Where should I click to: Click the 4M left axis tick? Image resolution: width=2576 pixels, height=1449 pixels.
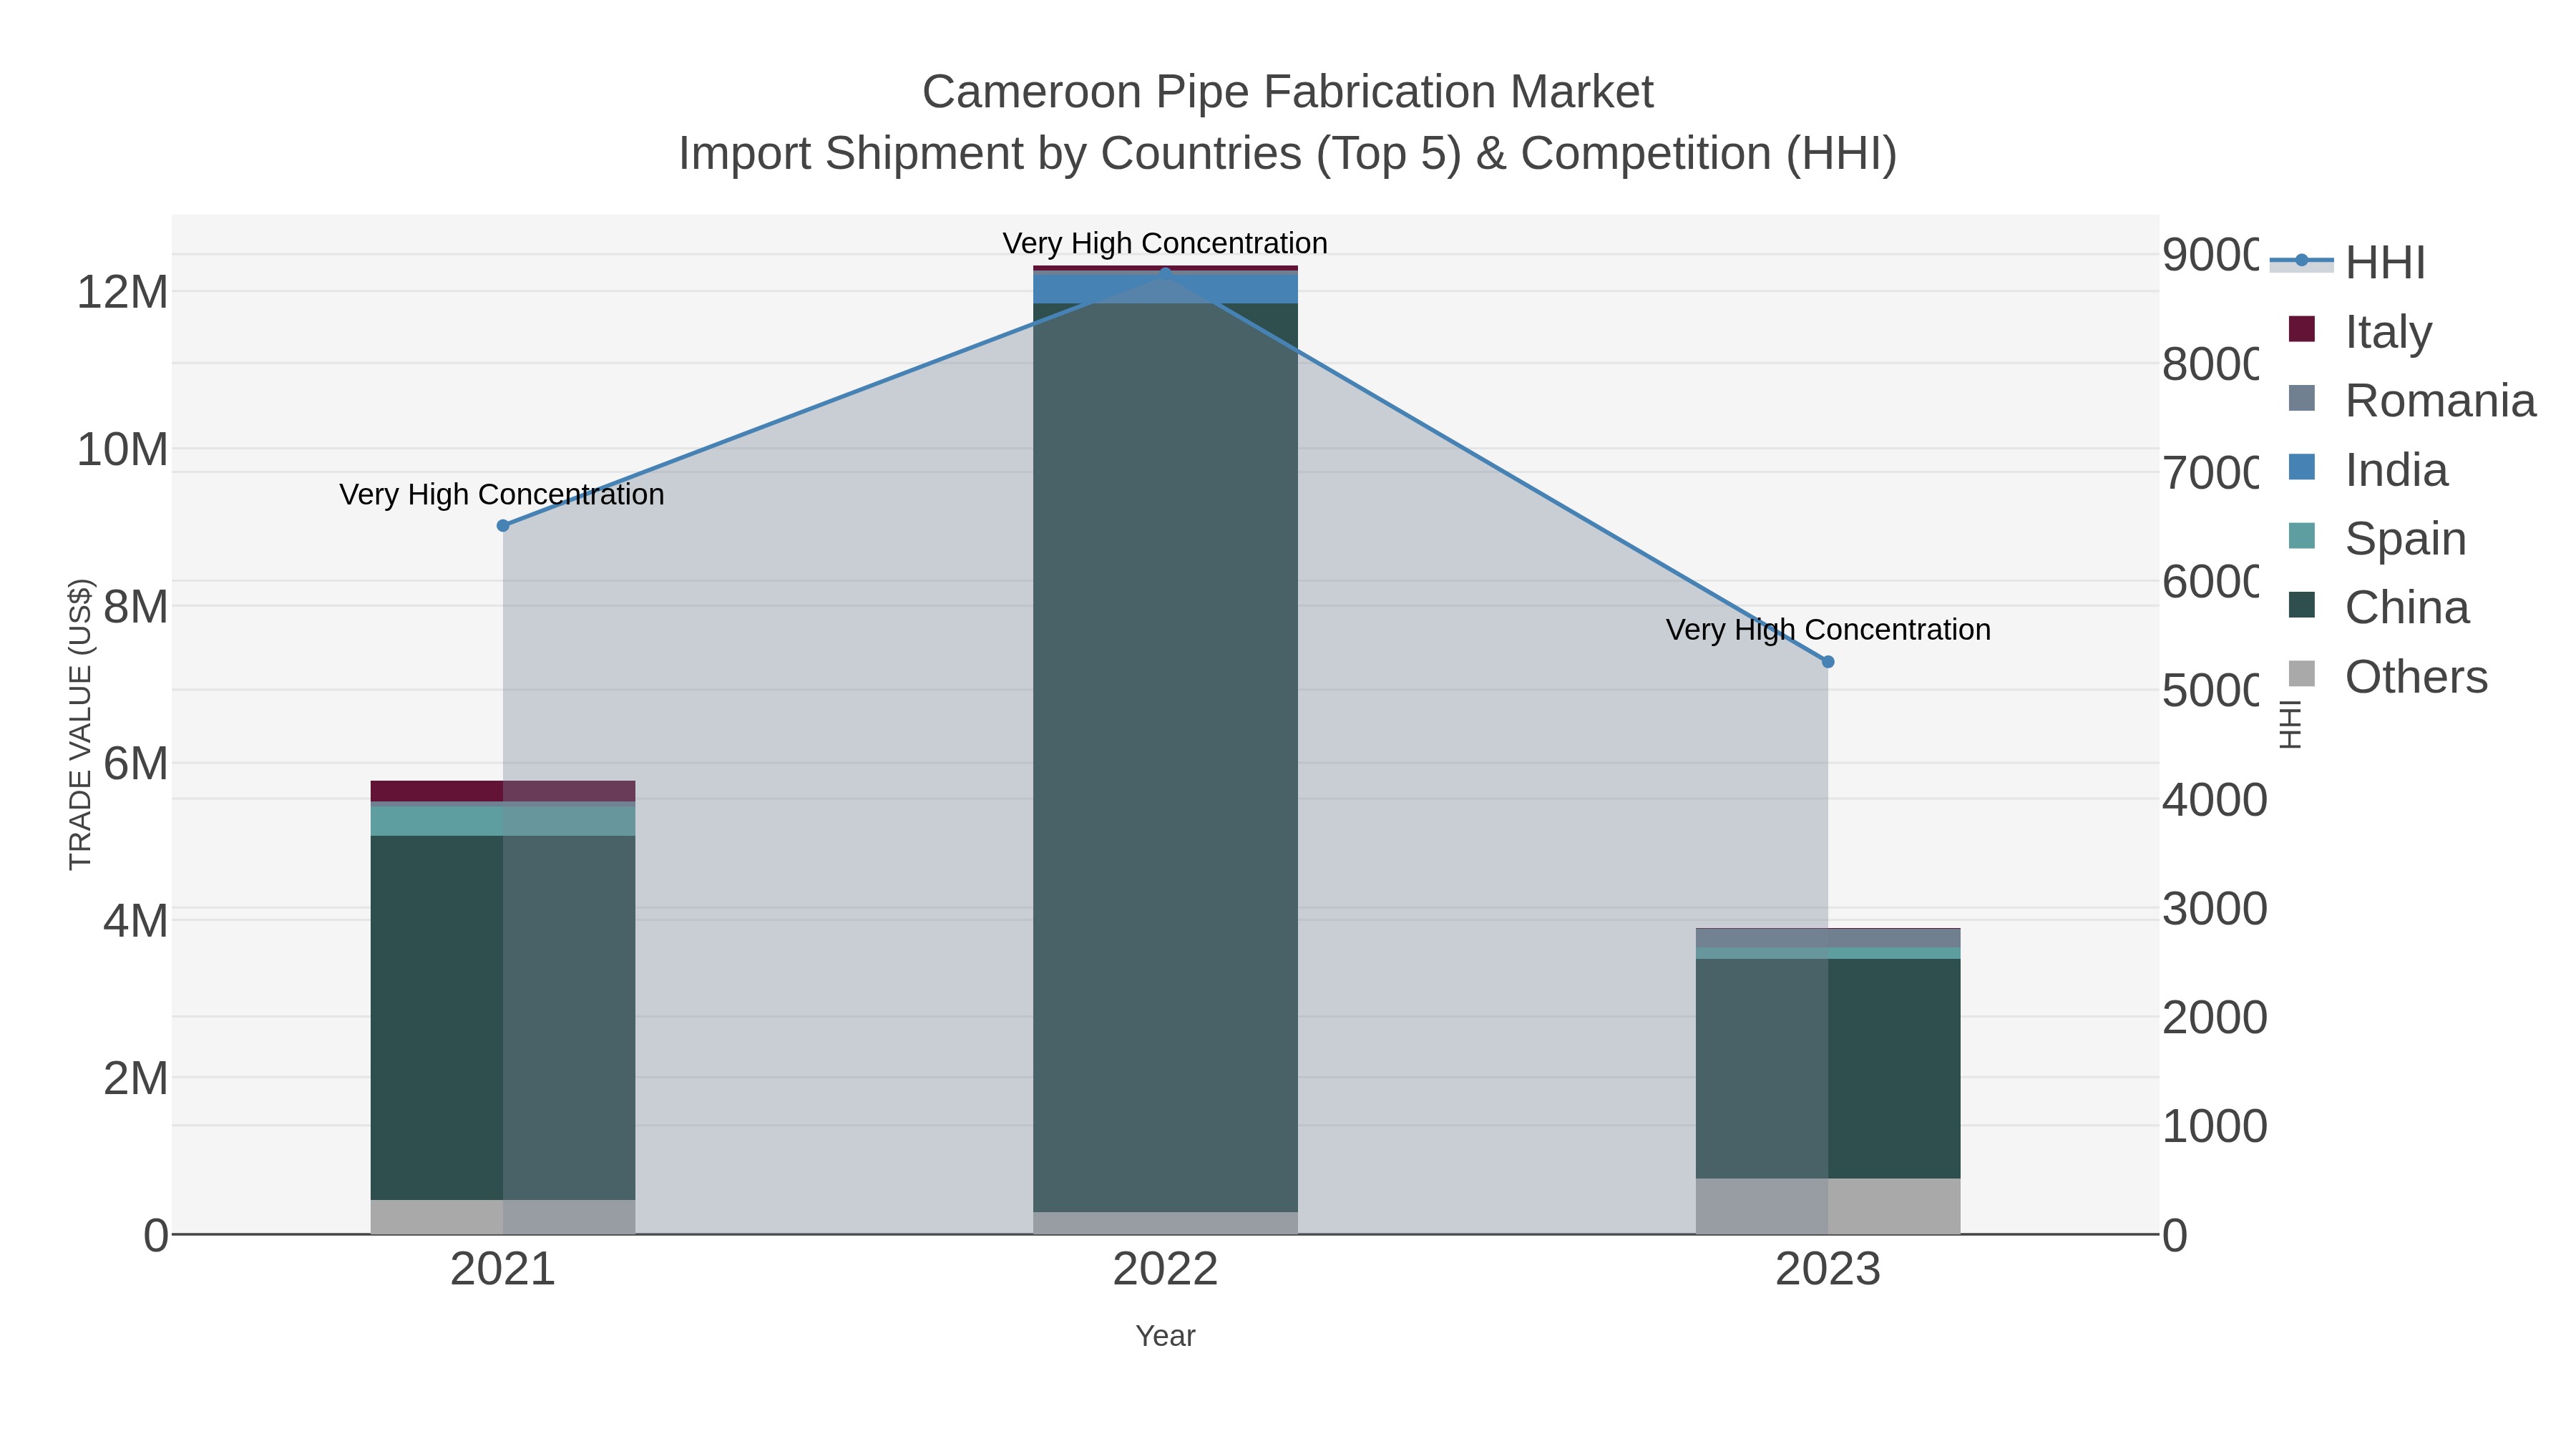[136, 921]
